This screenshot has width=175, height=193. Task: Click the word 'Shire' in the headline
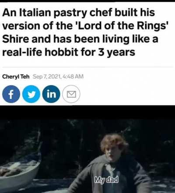point(15,39)
